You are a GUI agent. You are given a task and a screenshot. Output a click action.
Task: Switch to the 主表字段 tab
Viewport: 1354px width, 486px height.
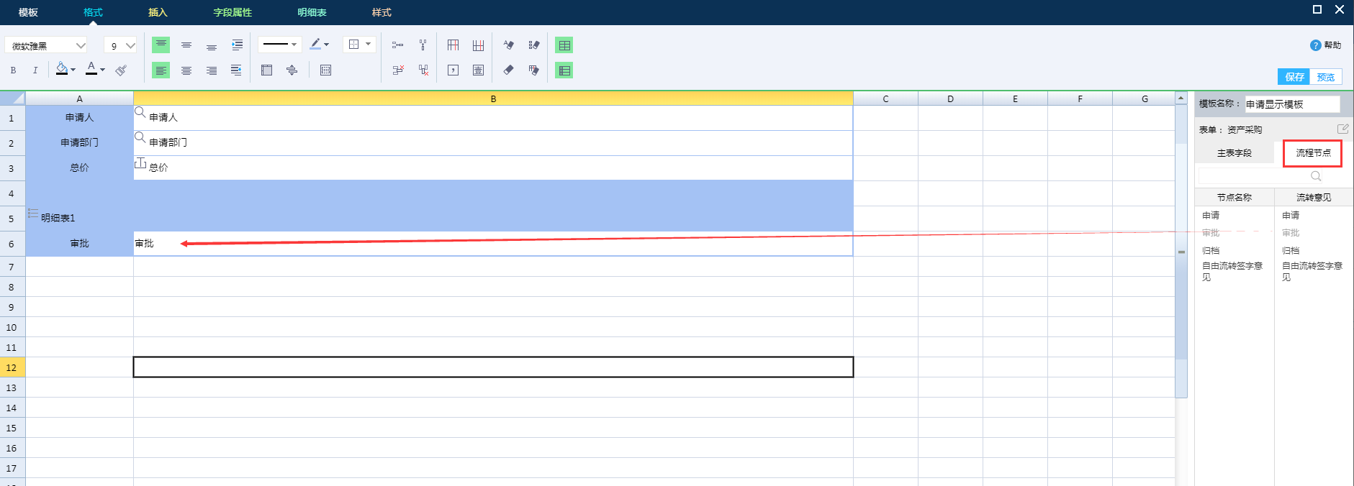[x=1234, y=153]
